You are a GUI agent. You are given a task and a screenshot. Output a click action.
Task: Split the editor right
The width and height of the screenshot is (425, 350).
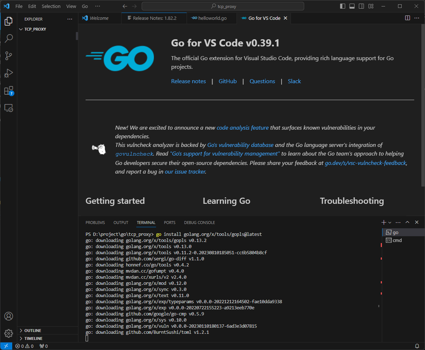(x=407, y=18)
